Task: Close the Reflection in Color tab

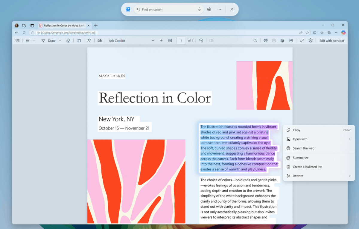Action: pyautogui.click(x=89, y=25)
